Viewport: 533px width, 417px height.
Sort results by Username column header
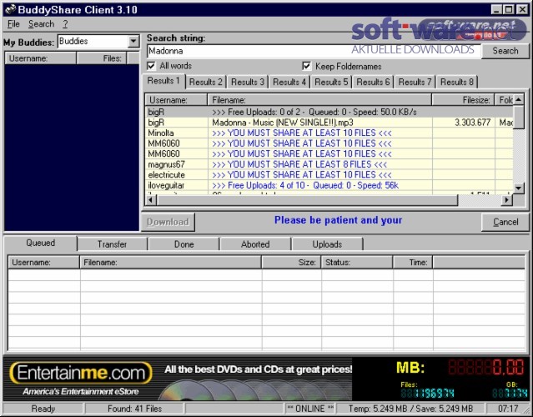pos(176,100)
